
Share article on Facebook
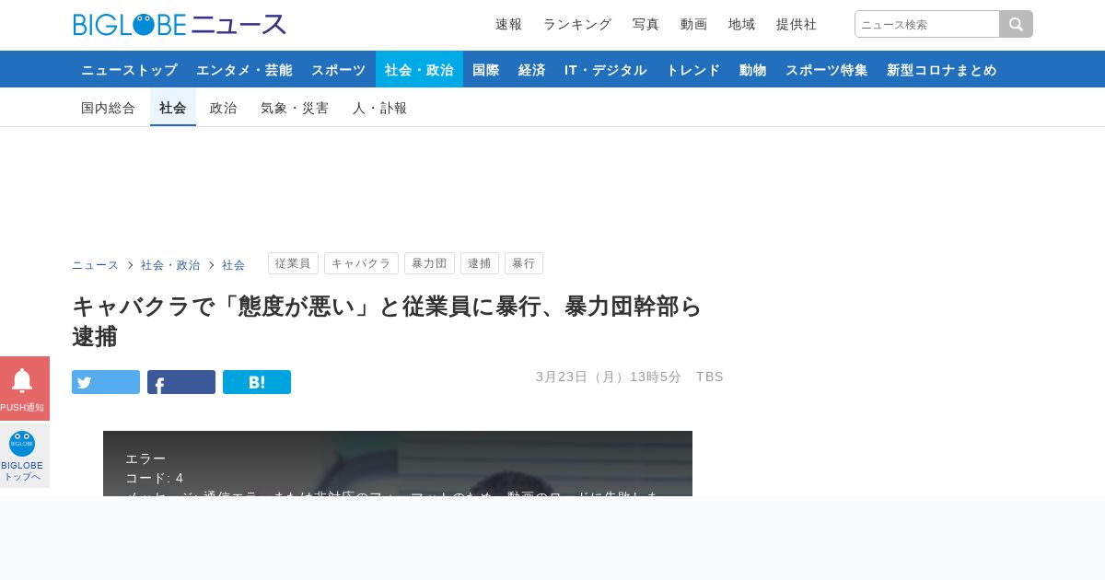tap(181, 382)
